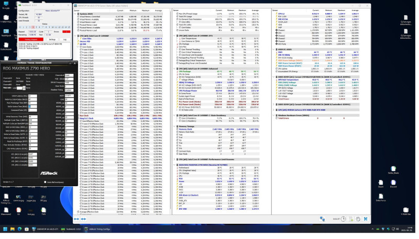
Task: Open the Windows Start menu
Action: point(5,229)
